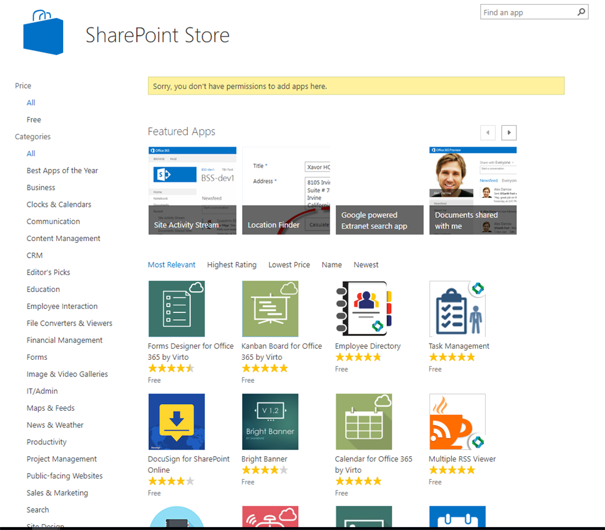Open the Forms category
Screen dimensions: 605x530
click(37, 357)
